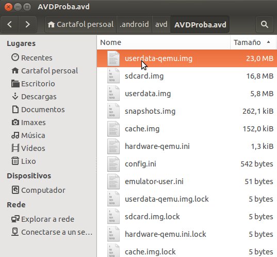Sort files by the Nome column header
This screenshot has height=257, width=277.
(164, 42)
